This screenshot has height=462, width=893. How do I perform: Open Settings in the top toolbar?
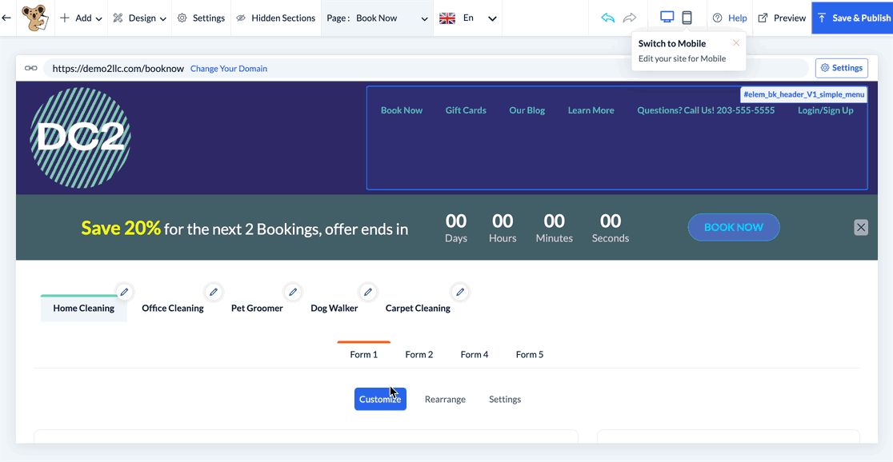(x=201, y=18)
